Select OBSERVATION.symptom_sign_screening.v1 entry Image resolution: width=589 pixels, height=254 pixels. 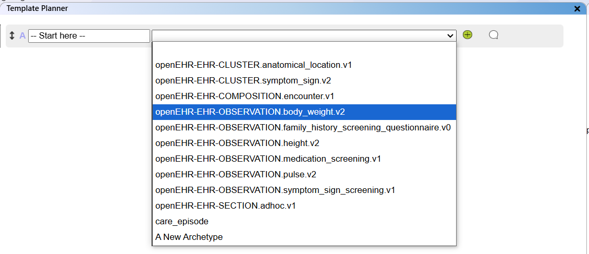coord(275,190)
